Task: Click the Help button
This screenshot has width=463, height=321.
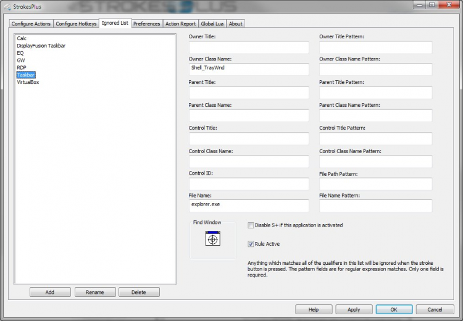Action: [x=314, y=309]
